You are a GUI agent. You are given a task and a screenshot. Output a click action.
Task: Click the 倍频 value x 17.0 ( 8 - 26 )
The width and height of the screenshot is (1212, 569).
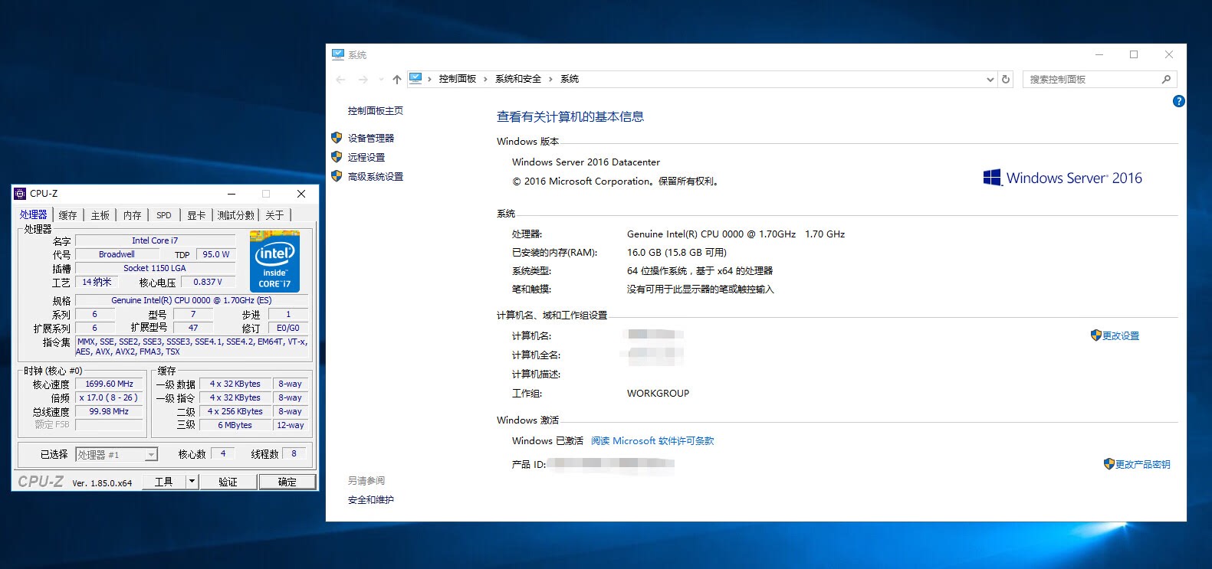(x=110, y=397)
